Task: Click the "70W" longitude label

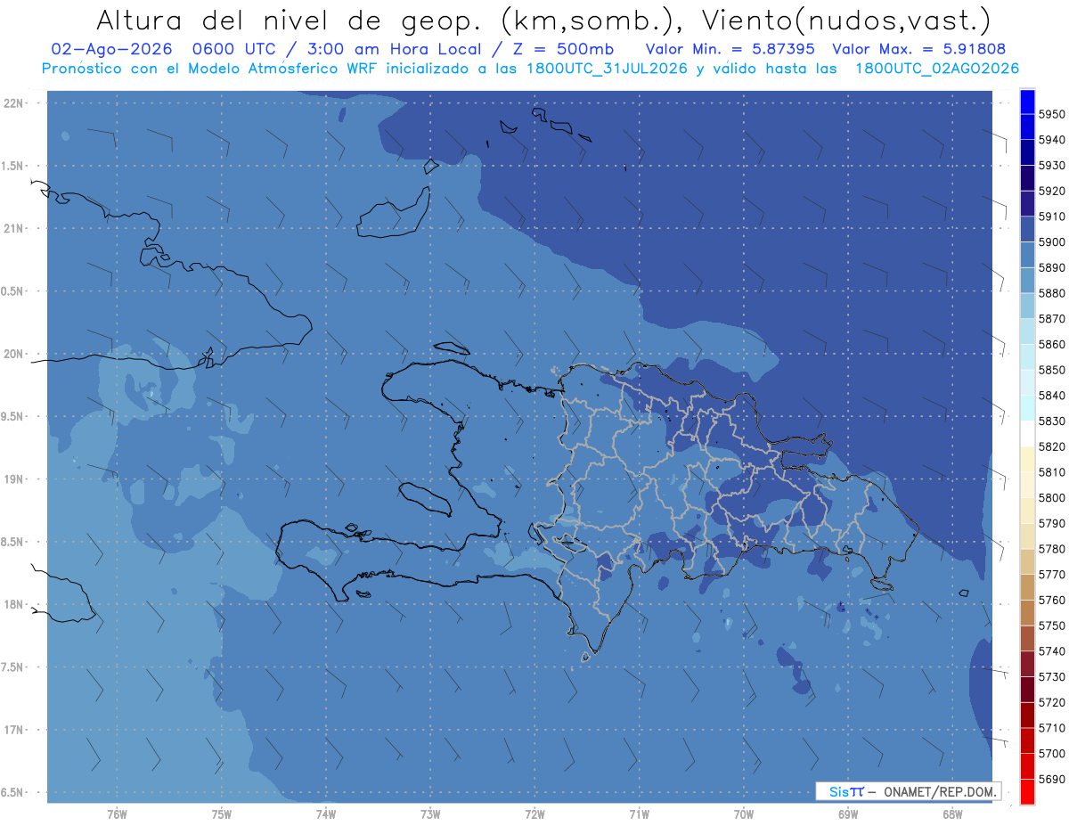Action: 743,814
